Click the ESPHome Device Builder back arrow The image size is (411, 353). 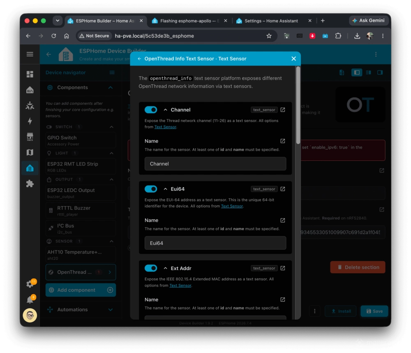click(x=48, y=54)
